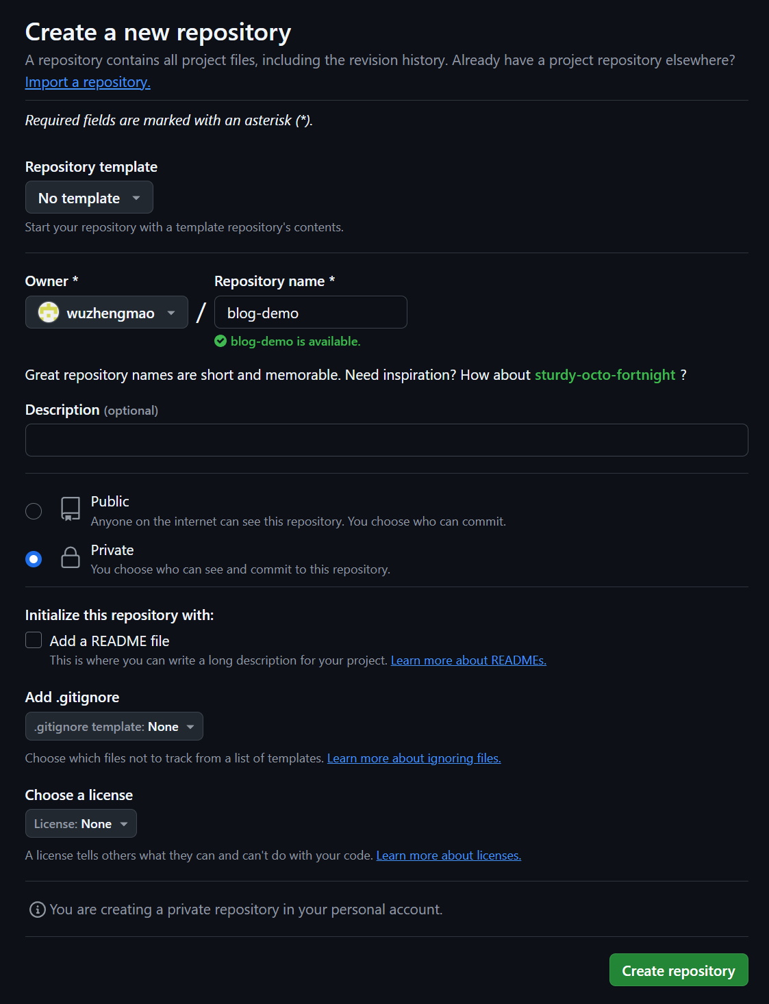Open the .gitignore template dropdown
This screenshot has height=1004, width=769.
114,727
